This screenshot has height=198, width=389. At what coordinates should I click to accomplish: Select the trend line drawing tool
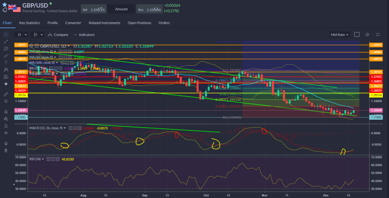[x=6, y=41]
